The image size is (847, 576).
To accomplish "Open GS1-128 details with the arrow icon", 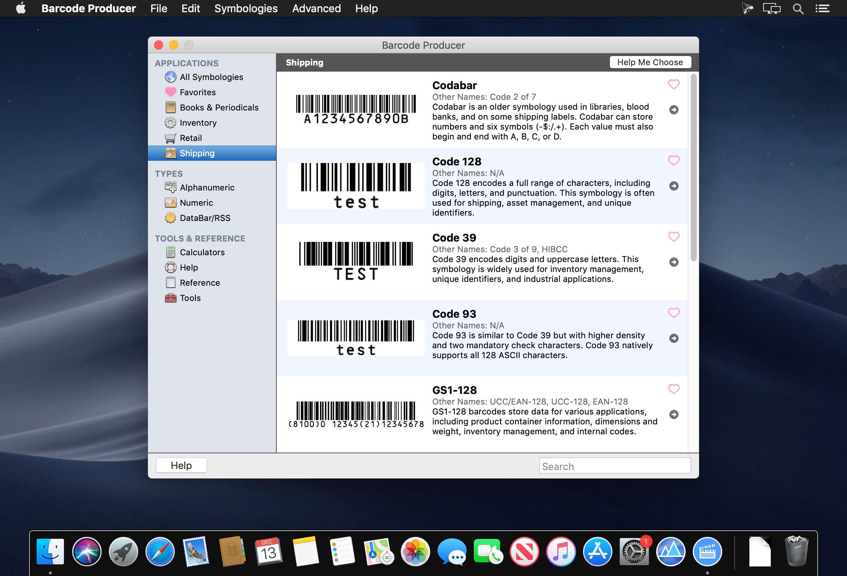I will pos(674,414).
